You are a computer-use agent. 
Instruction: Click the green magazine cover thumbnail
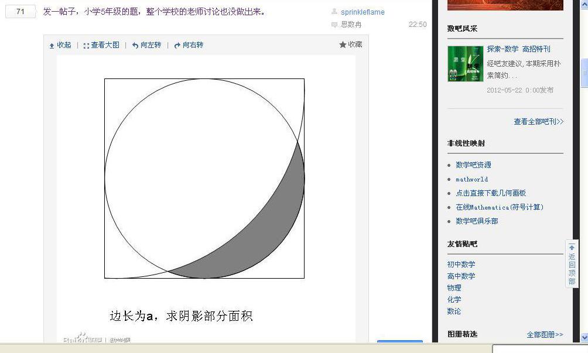click(466, 64)
